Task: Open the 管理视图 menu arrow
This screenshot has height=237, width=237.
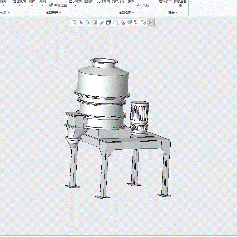Action: (x=19, y=5)
